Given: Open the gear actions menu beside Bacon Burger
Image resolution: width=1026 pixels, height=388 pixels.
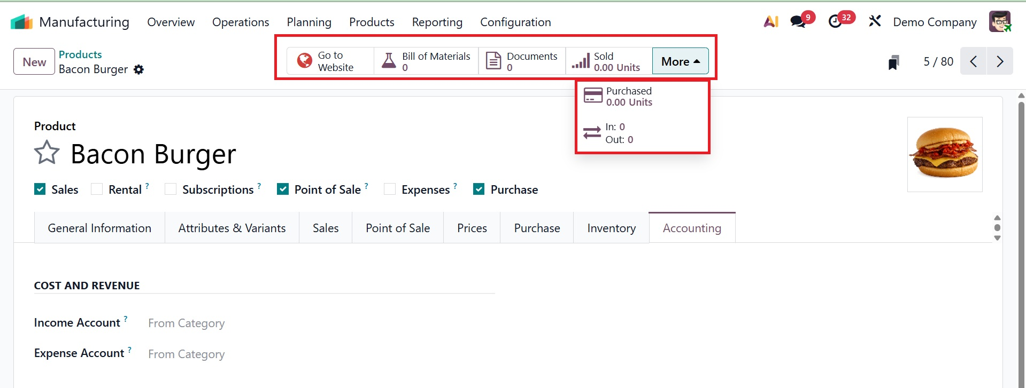Looking at the screenshot, I should point(139,70).
